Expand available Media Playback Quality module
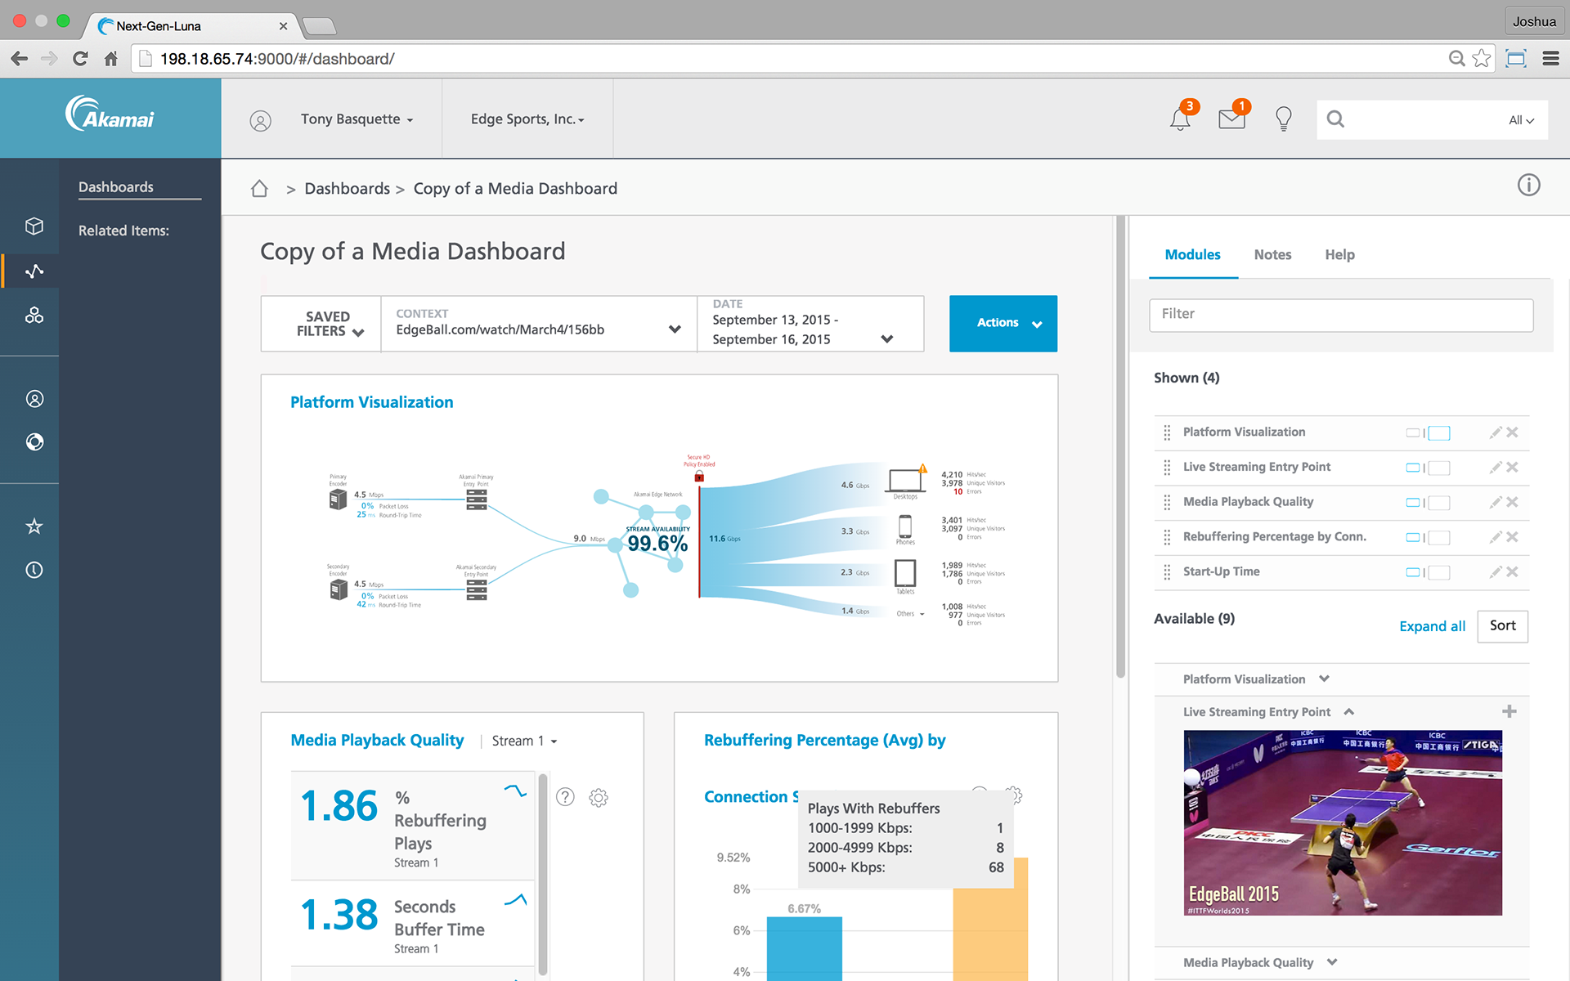The image size is (1570, 981). tap(1332, 961)
